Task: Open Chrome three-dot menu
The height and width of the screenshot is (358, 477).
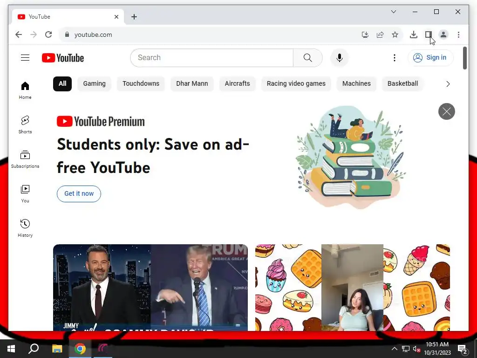Action: (458, 34)
